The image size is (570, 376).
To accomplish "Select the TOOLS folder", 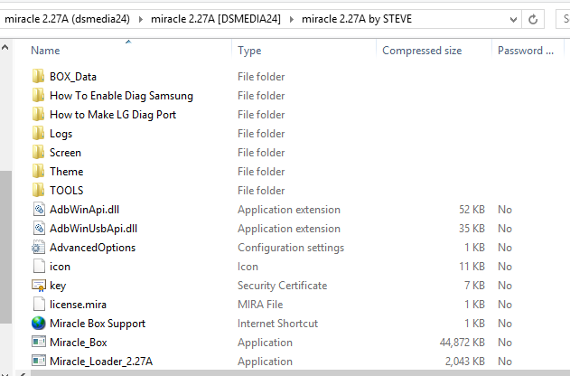I will 67,190.
